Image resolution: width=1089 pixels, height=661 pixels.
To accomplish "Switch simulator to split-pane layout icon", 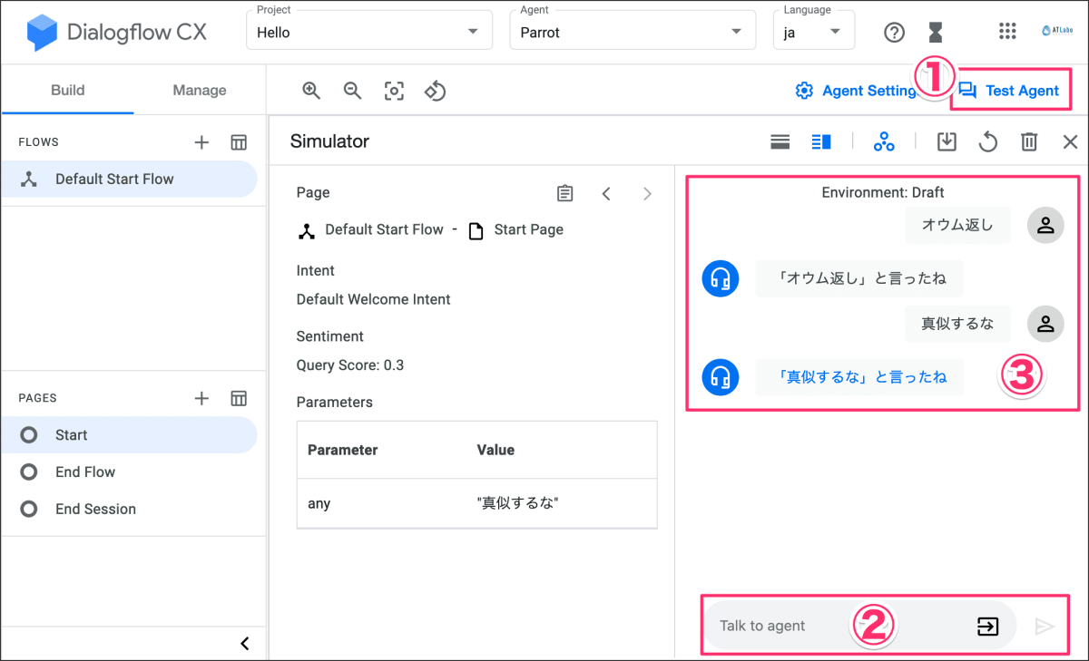I will pos(821,141).
